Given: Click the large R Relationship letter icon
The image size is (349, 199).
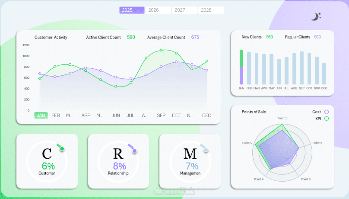Looking at the screenshot, I should click(x=119, y=154).
